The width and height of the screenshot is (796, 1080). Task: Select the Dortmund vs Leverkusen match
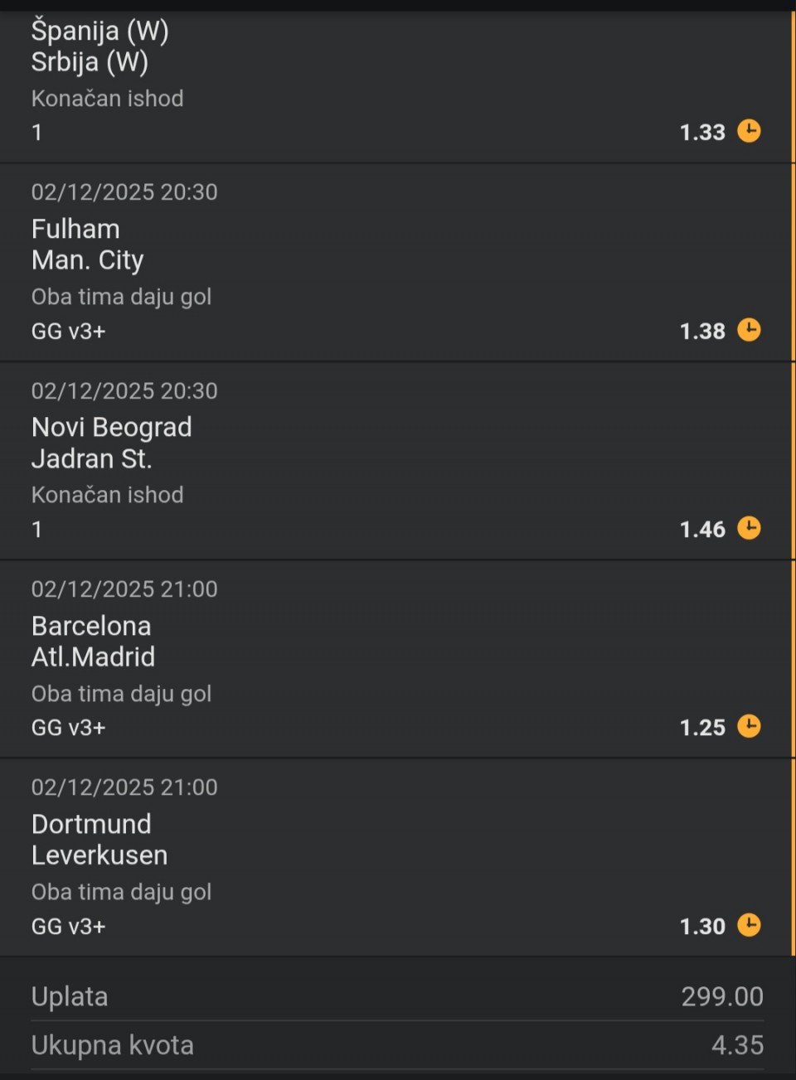99,840
